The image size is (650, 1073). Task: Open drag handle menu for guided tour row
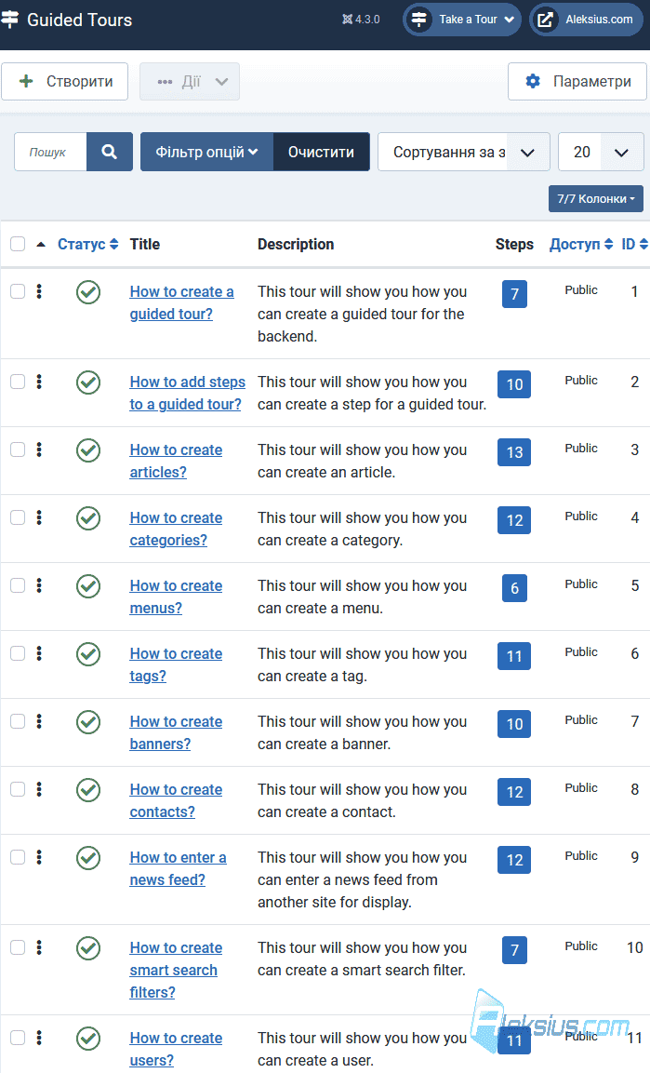point(39,291)
